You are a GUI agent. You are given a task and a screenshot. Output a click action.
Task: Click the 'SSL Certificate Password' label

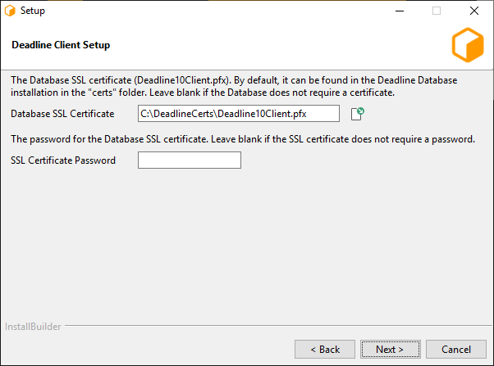click(x=63, y=160)
